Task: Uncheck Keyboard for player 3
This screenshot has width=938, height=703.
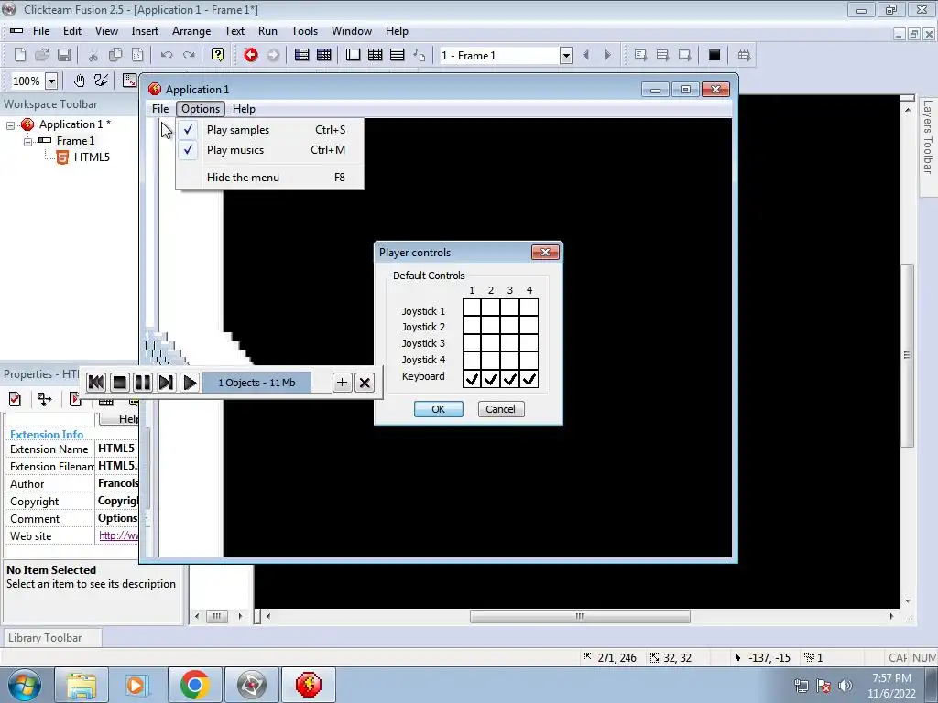Action: coord(509,378)
